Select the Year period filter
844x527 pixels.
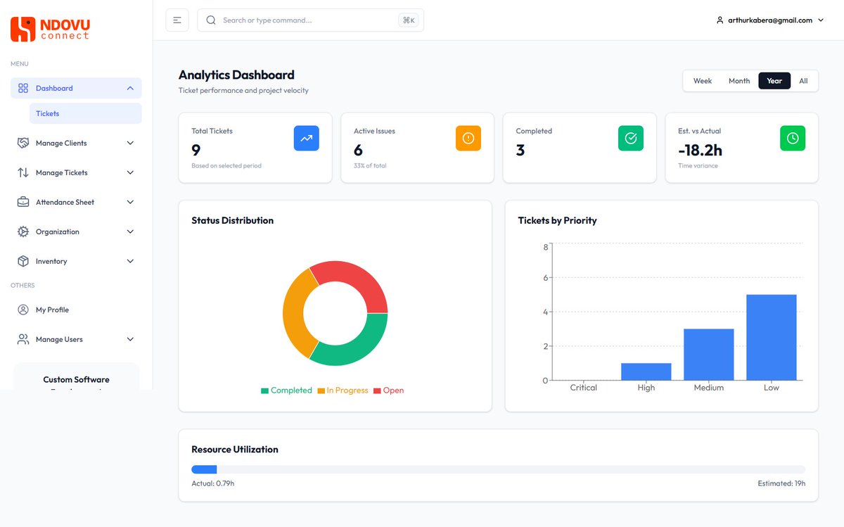click(x=774, y=81)
